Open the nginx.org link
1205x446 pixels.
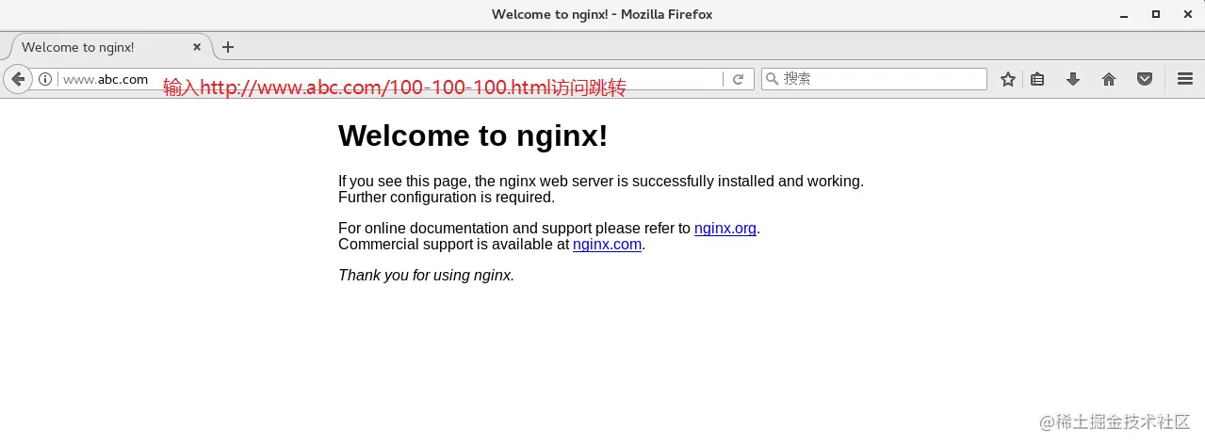click(x=725, y=229)
